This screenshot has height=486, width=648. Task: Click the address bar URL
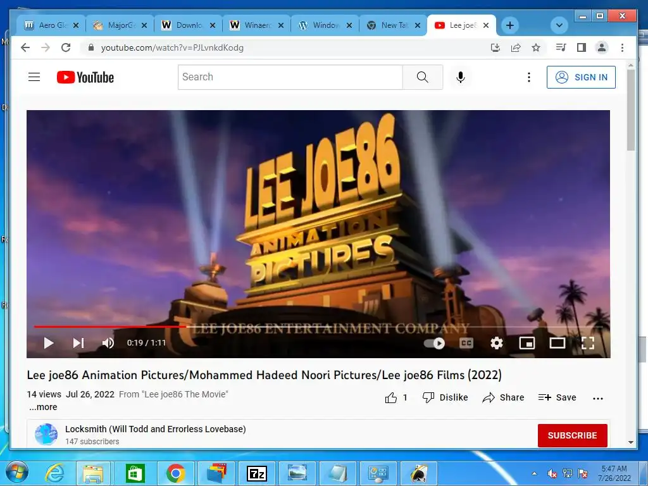172,47
